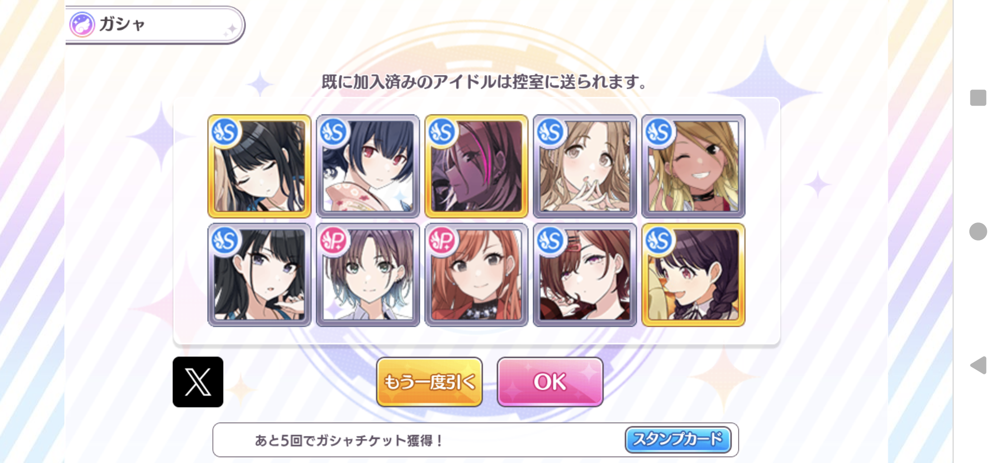
Task: Select the gold-framed braided purple-haired idol card
Action: (693, 274)
